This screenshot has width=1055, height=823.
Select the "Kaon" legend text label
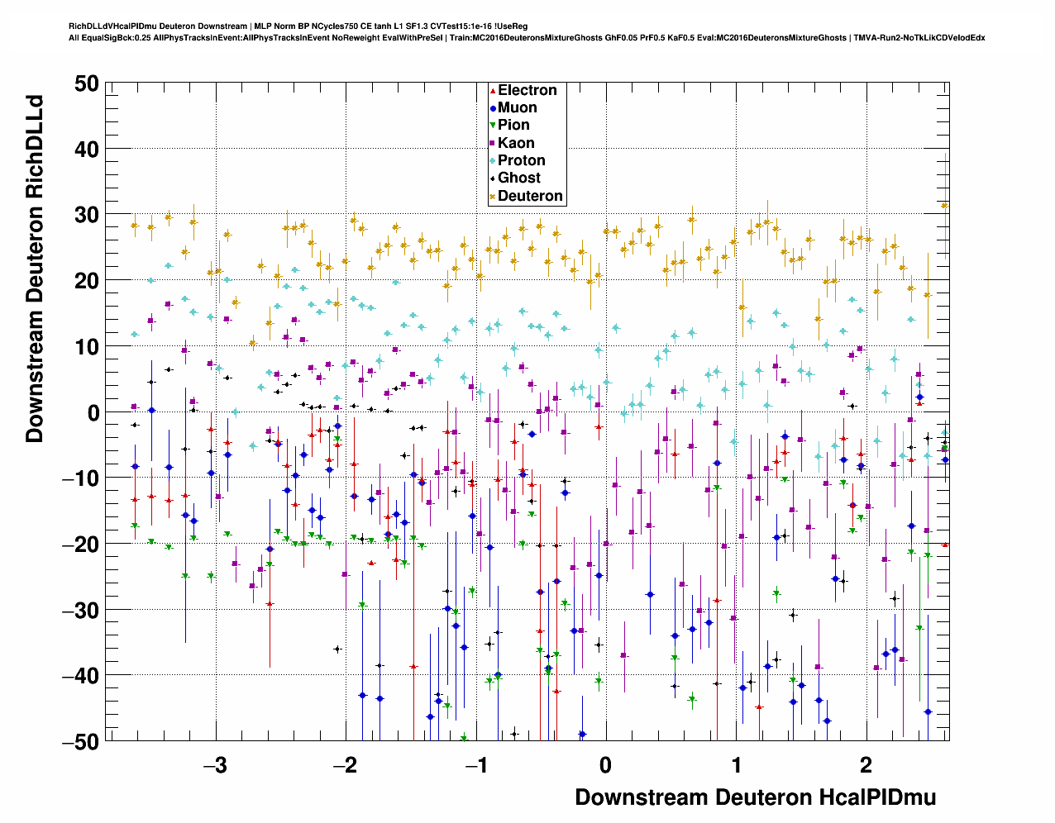point(516,144)
